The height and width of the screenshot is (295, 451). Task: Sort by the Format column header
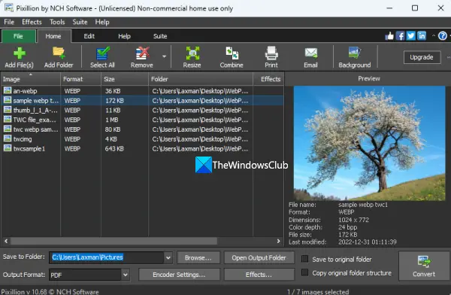80,79
